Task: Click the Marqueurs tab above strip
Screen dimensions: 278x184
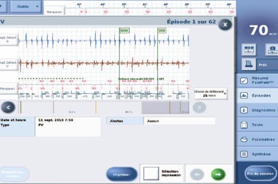Action: click(54, 12)
